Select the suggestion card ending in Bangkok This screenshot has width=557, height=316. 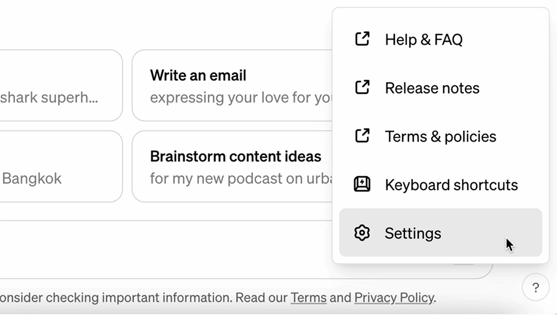(60, 166)
